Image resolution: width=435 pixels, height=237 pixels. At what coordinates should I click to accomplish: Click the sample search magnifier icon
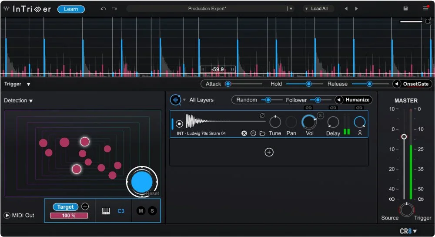click(x=253, y=133)
